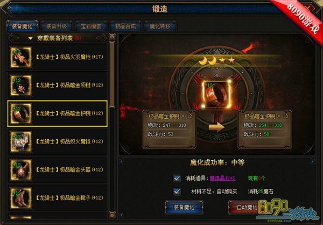Toggle the 消耗道具 checkbox
Image resolution: width=323 pixels, height=225 pixels.
click(x=177, y=178)
